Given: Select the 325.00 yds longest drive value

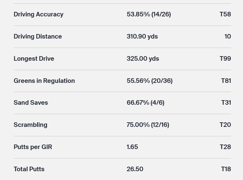Looking at the screenshot, I should click(x=143, y=59).
